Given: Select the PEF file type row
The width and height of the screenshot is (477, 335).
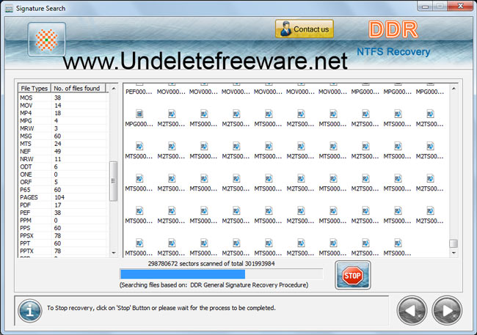Looking at the screenshot, I should (63, 213).
